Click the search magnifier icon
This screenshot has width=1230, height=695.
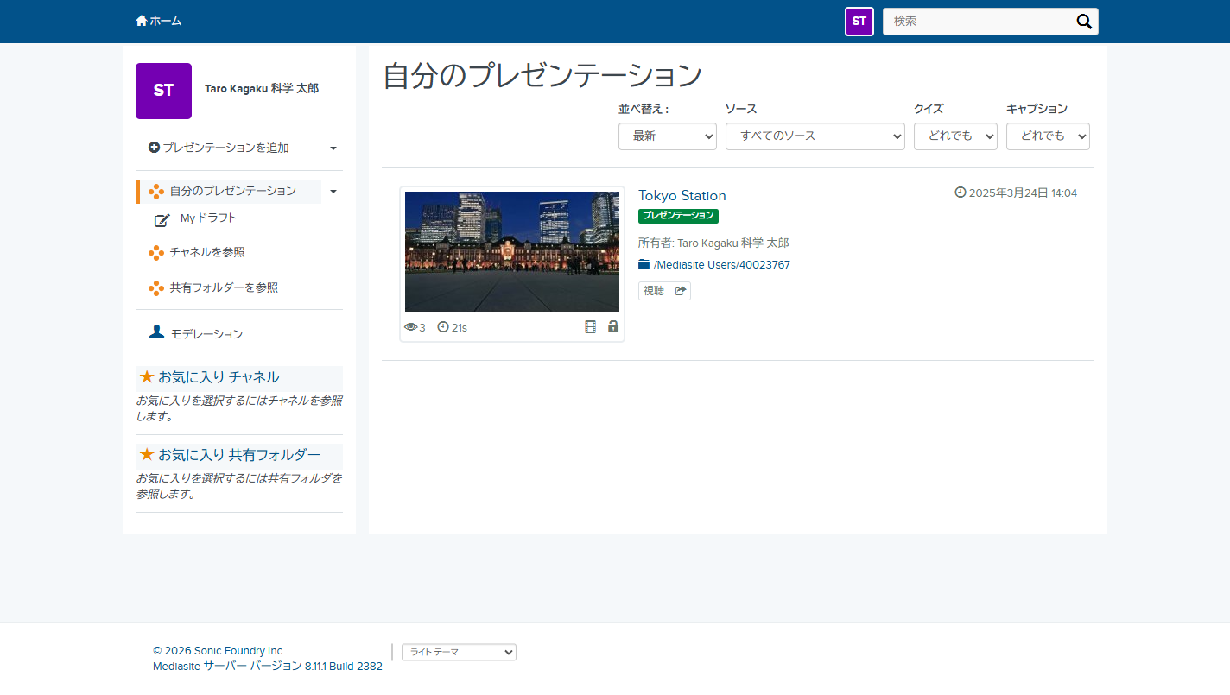1084,22
